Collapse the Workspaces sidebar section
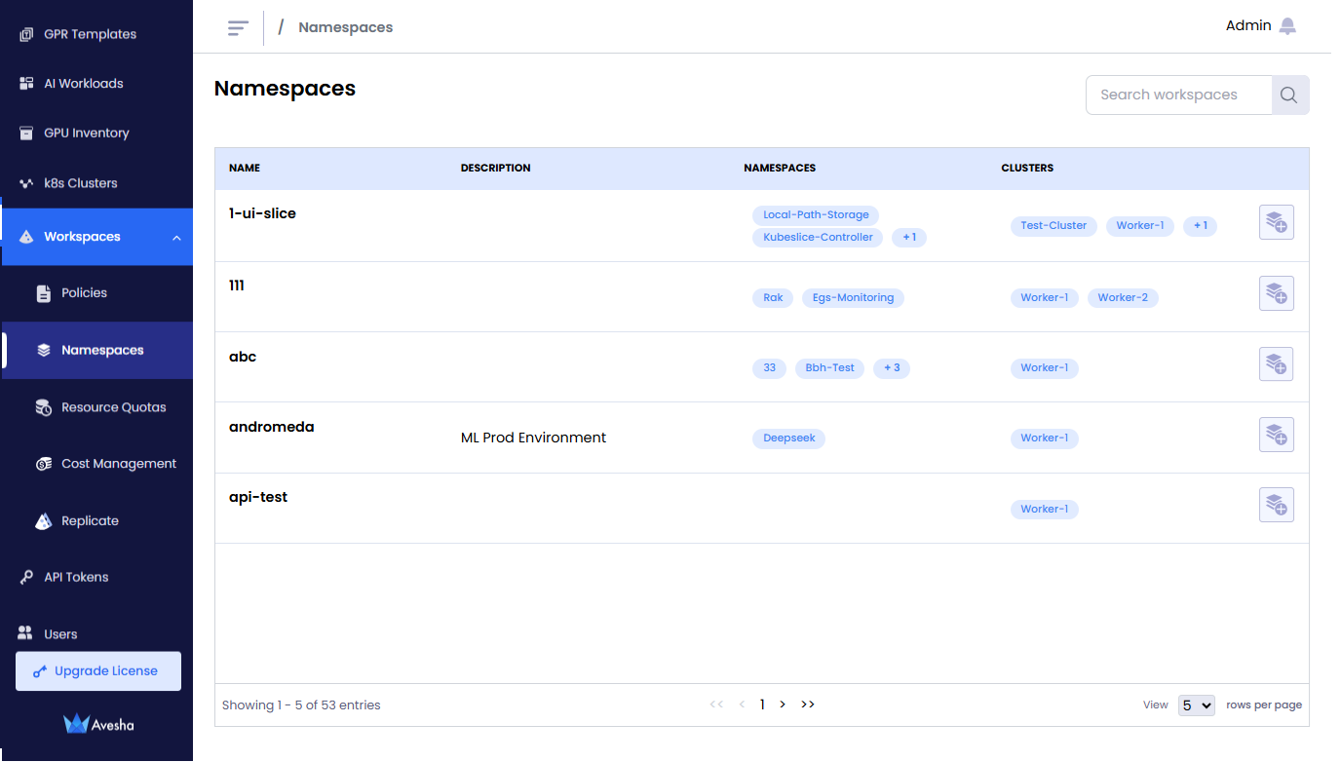This screenshot has width=1340, height=762. click(x=176, y=238)
